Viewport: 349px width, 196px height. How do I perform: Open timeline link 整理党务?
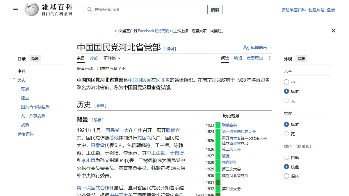pyautogui.click(x=229, y=162)
